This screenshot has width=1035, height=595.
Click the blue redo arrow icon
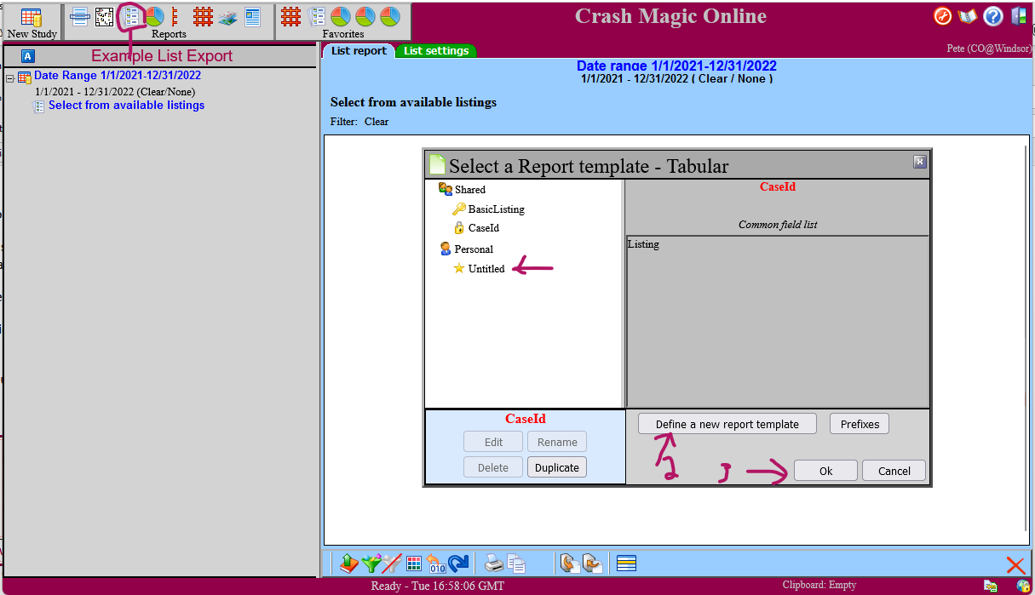[458, 564]
